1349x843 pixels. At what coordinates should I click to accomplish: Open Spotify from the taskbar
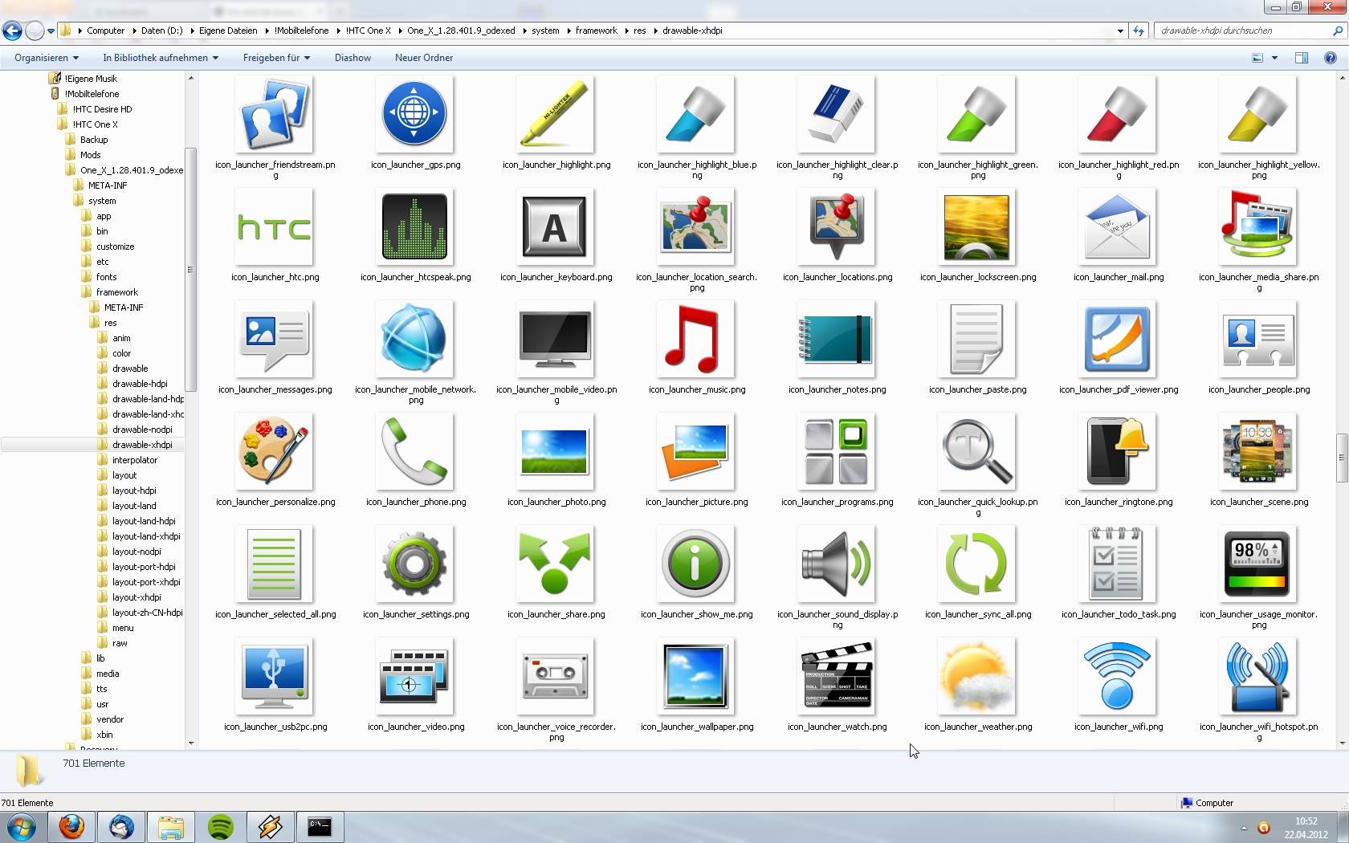[220, 827]
